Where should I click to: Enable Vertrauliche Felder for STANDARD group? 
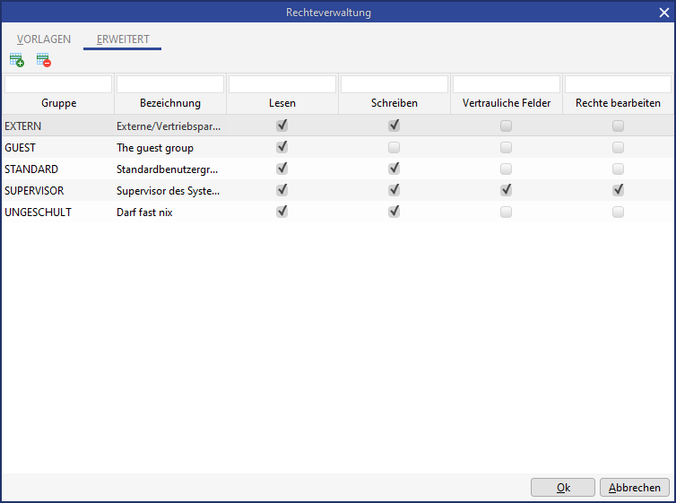(x=507, y=169)
